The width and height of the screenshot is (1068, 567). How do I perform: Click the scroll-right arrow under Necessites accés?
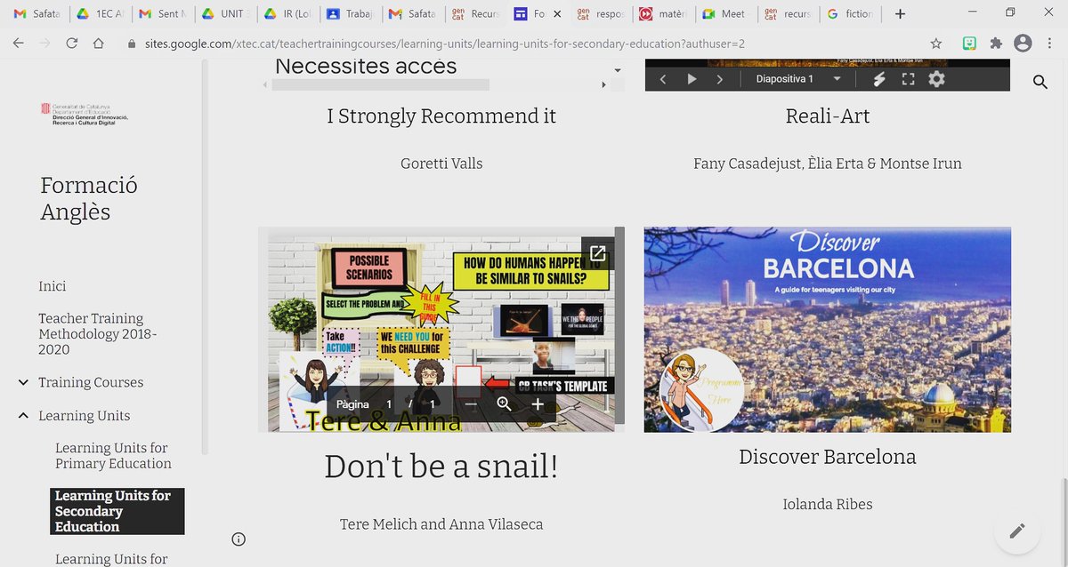pyautogui.click(x=603, y=85)
